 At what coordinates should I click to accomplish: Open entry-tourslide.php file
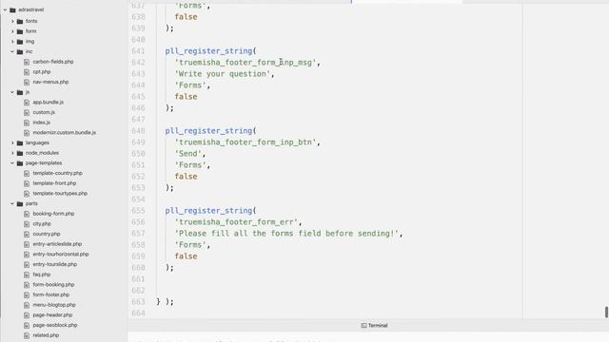pos(55,264)
